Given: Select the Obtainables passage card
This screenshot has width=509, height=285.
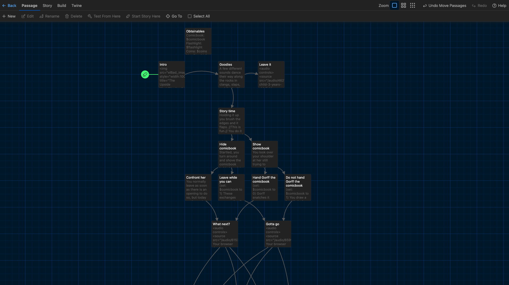Looking at the screenshot, I should coord(198,41).
